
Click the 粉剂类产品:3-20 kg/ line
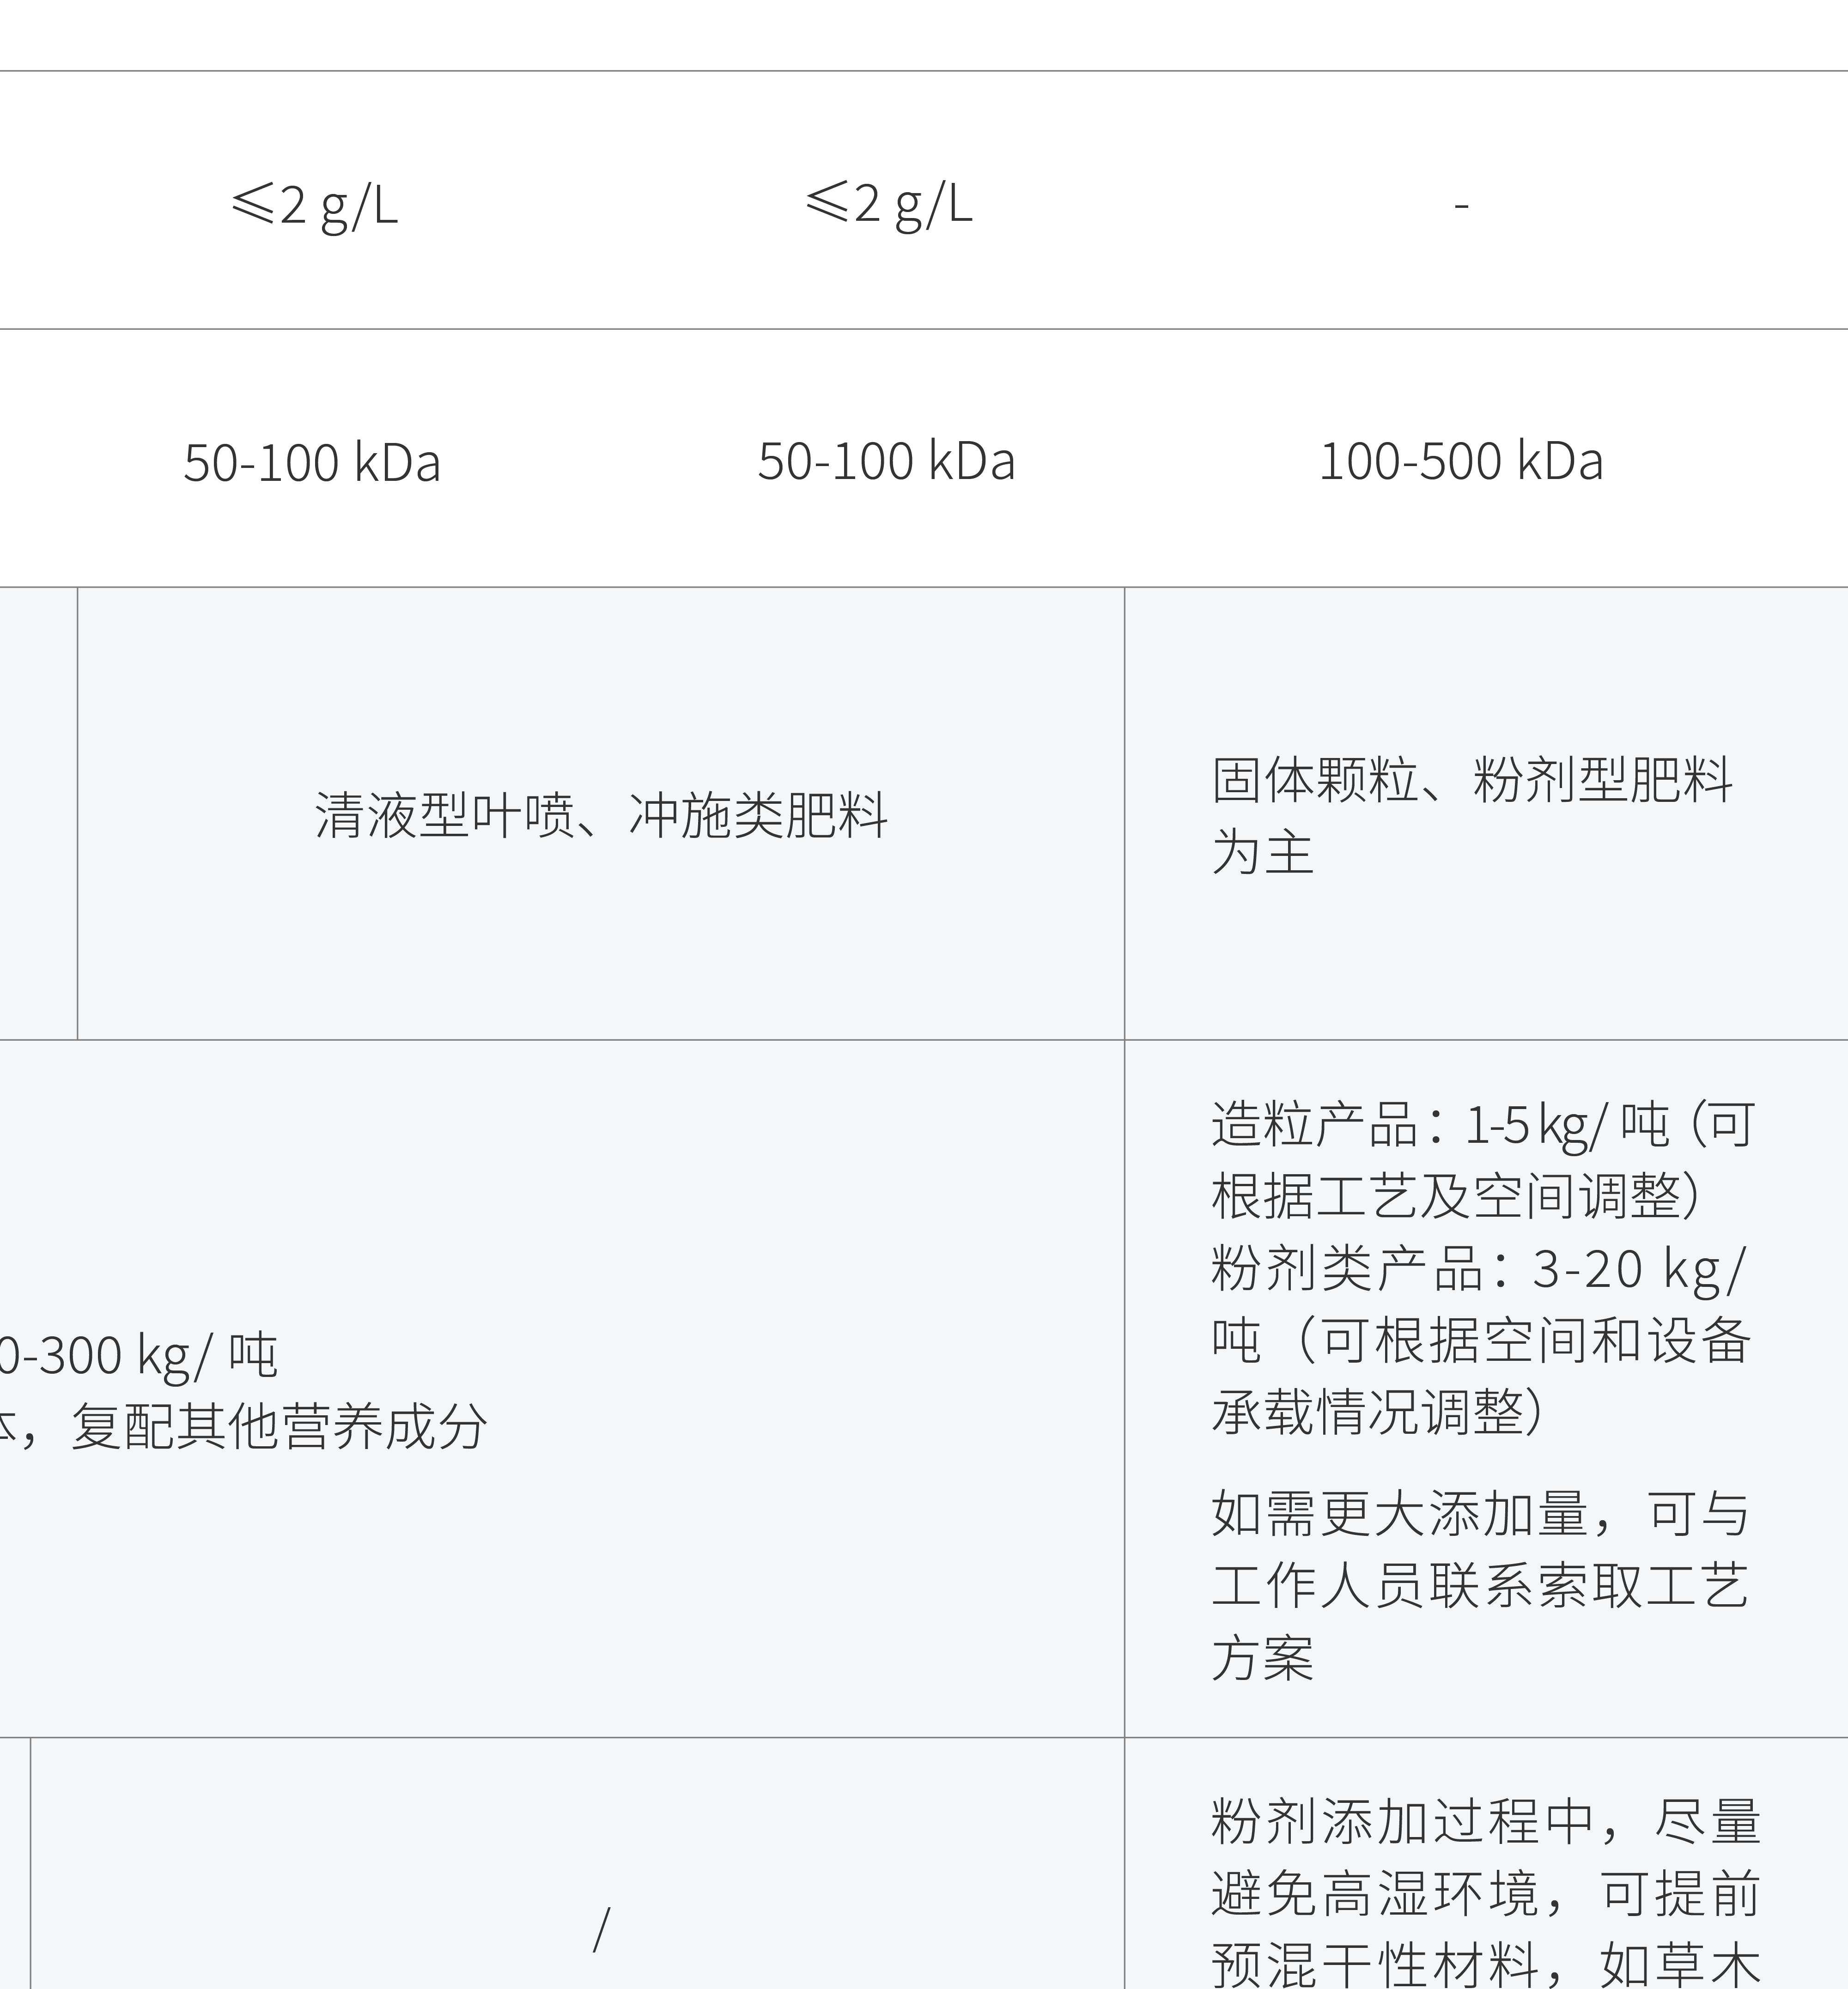click(1478, 1268)
